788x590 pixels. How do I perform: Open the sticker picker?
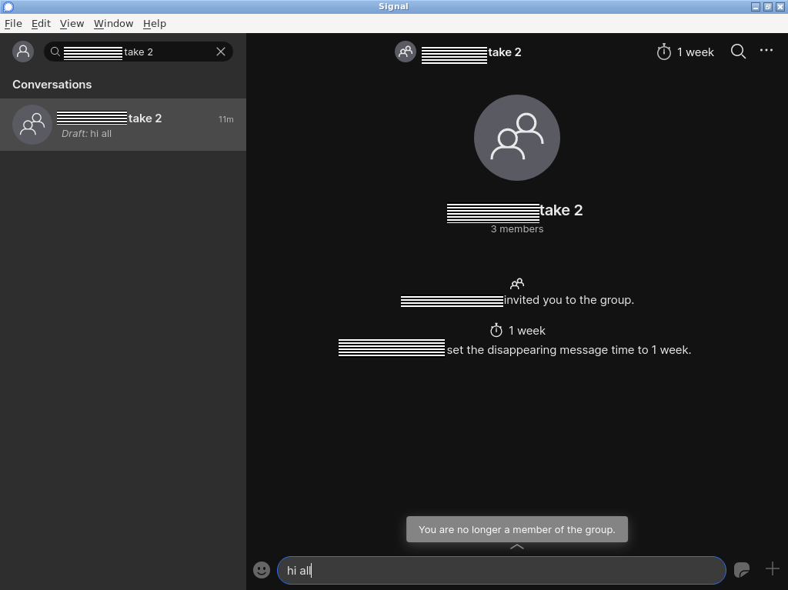point(742,569)
